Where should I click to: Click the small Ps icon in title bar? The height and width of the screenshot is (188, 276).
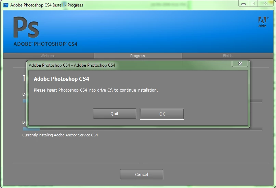click(6, 5)
